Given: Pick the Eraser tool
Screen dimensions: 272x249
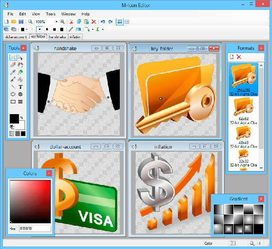Looking at the screenshot, I should click(x=13, y=65).
